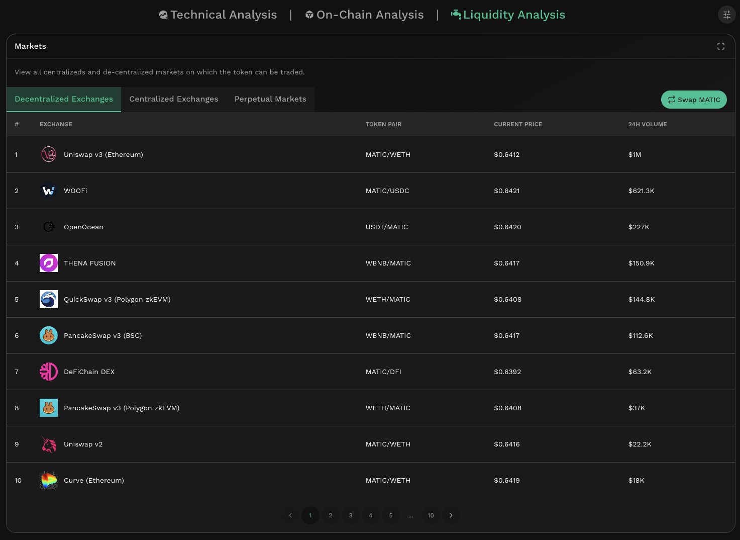Click the QuickSwap v3 dragon logo
The height and width of the screenshot is (540, 740).
pyautogui.click(x=49, y=299)
